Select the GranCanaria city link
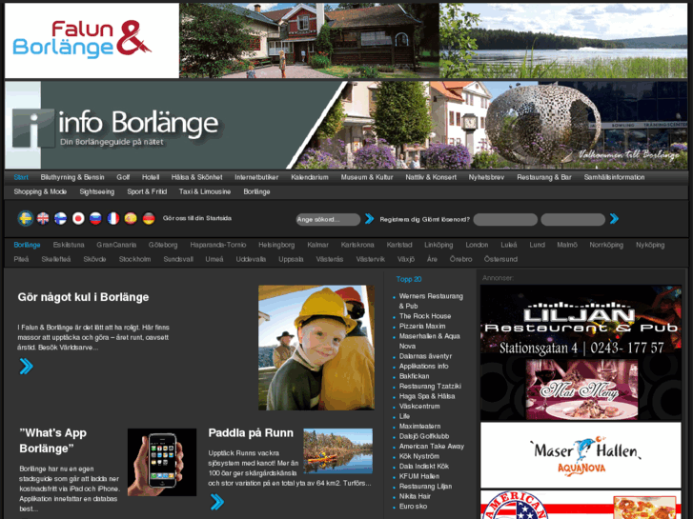This screenshot has width=693, height=519. (116, 245)
